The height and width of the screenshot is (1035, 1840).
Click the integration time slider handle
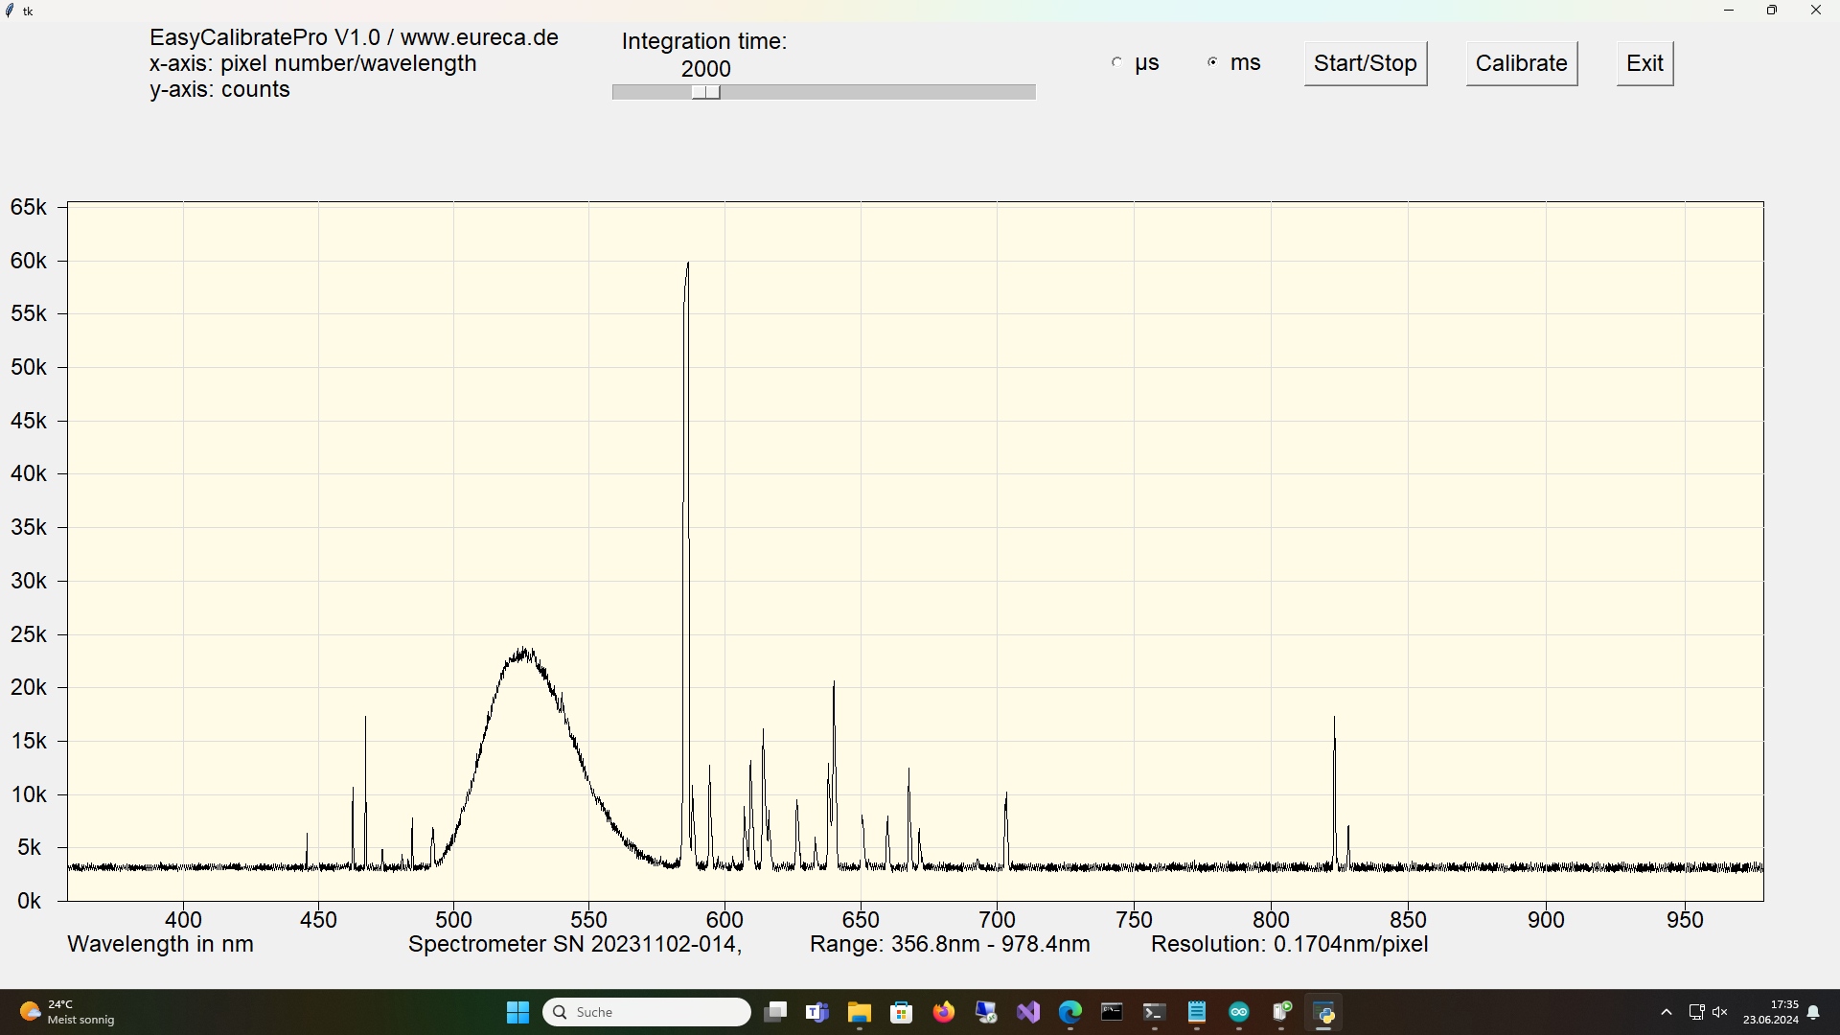tap(706, 92)
